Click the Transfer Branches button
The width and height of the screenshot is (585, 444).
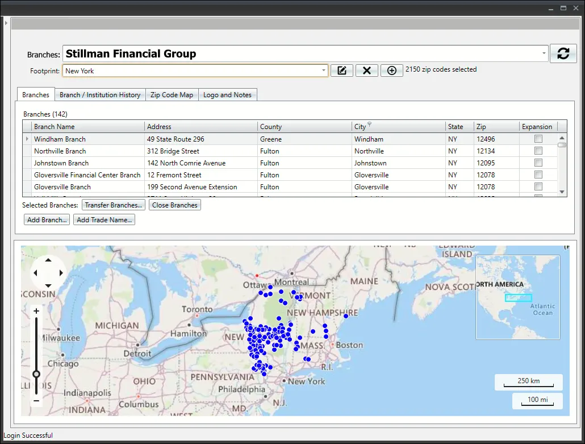pyautogui.click(x=114, y=205)
